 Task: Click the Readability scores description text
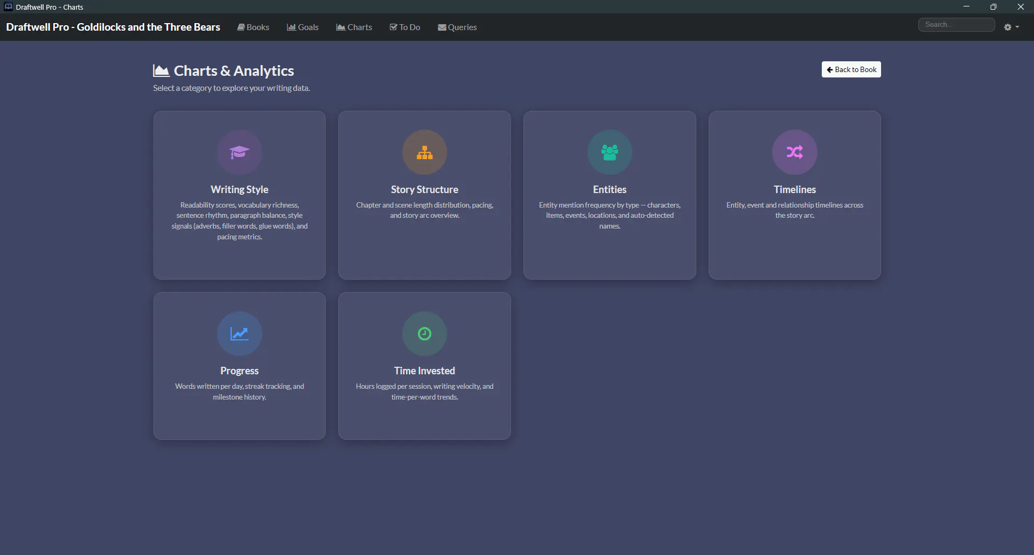click(240, 221)
